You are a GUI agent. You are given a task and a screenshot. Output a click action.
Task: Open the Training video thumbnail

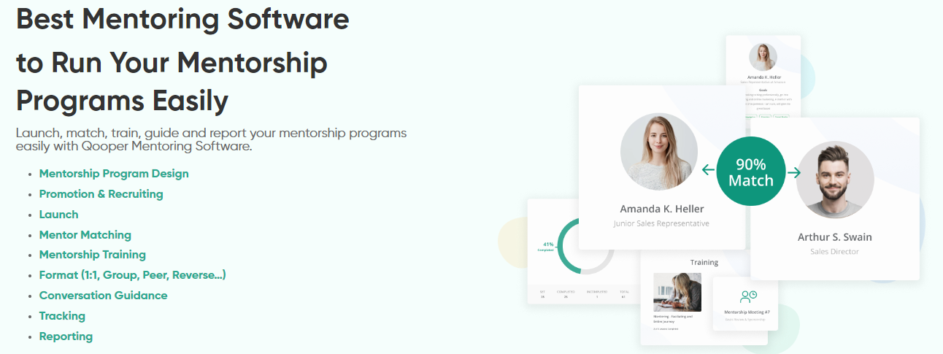click(x=677, y=292)
